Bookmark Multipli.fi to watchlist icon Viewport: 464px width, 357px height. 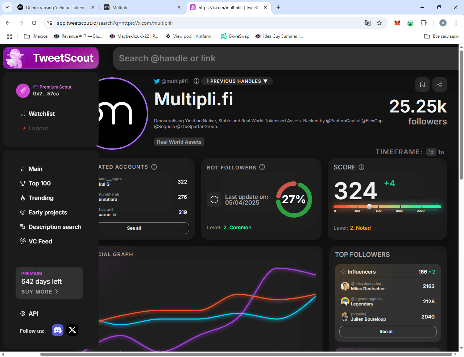click(x=422, y=85)
